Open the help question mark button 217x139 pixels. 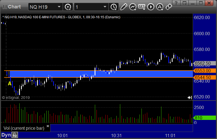[x=176, y=3]
